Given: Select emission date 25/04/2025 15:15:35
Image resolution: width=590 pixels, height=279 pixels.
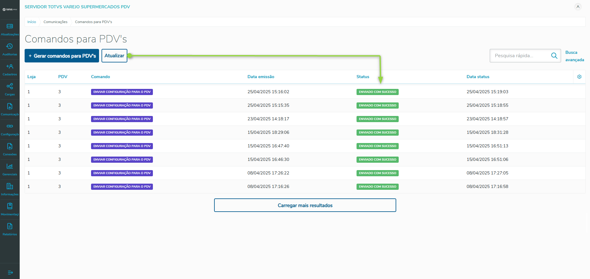Looking at the screenshot, I should click(x=268, y=106).
